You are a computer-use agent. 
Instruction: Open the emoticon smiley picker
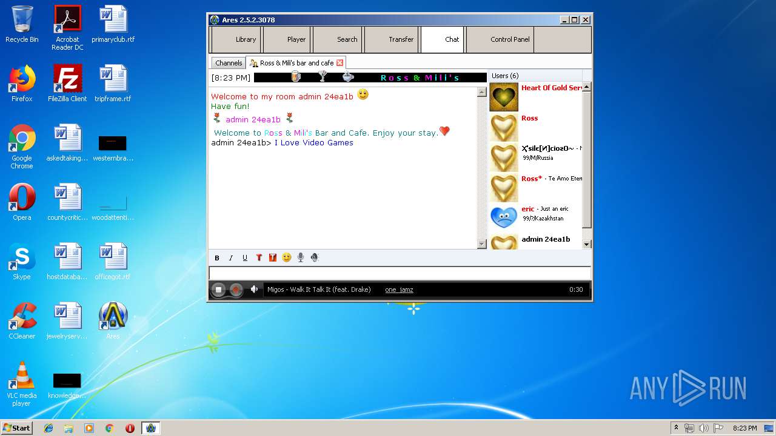pyautogui.click(x=287, y=257)
